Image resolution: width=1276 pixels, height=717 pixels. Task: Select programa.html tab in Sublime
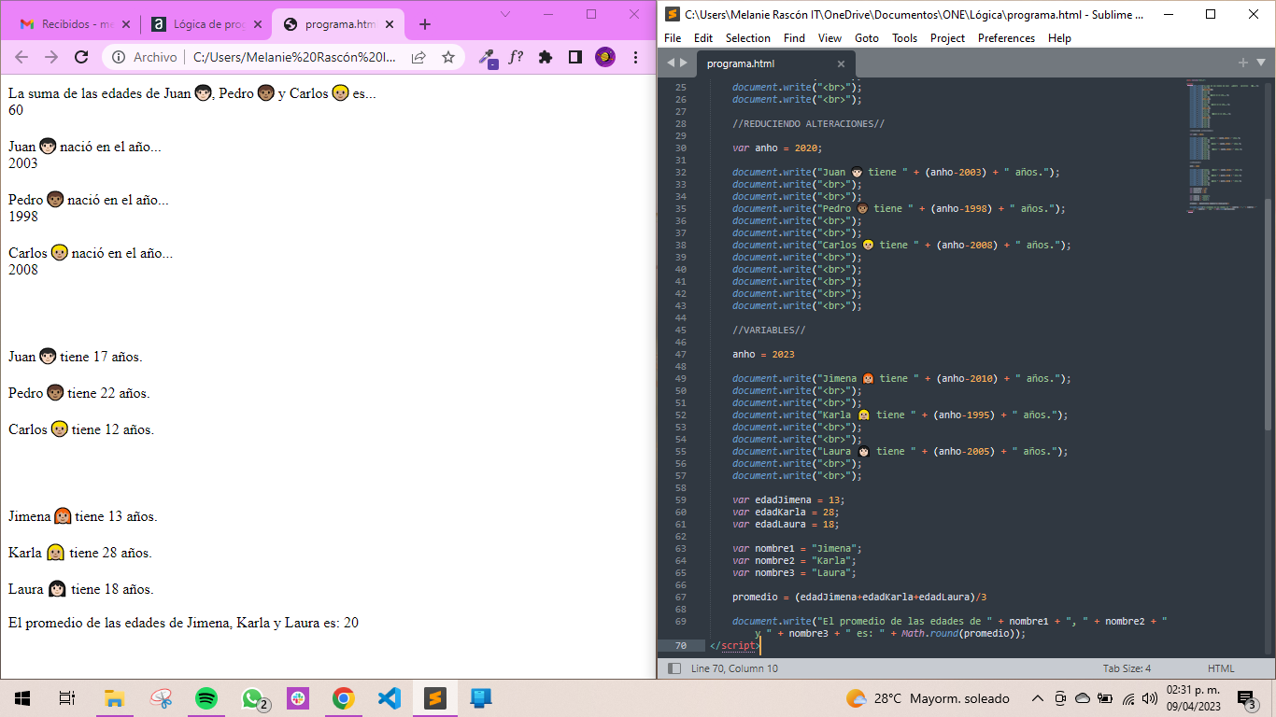click(x=775, y=63)
